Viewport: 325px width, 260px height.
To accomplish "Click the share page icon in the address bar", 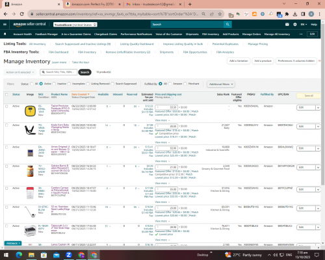I will 212,14.
